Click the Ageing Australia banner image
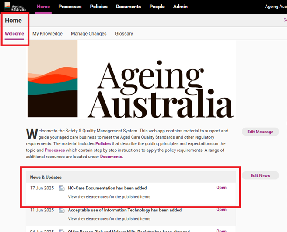Viewport: 287px width, 232px height. [x=131, y=80]
